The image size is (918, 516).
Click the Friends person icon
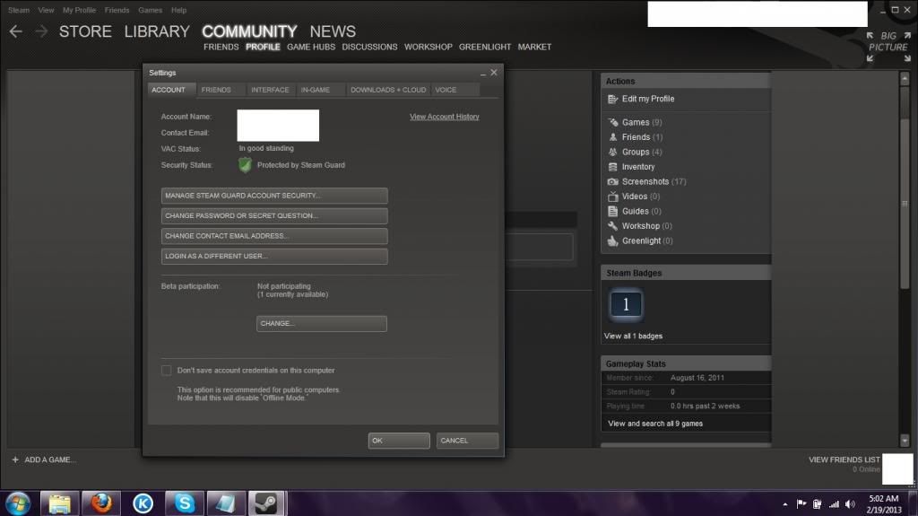point(612,137)
